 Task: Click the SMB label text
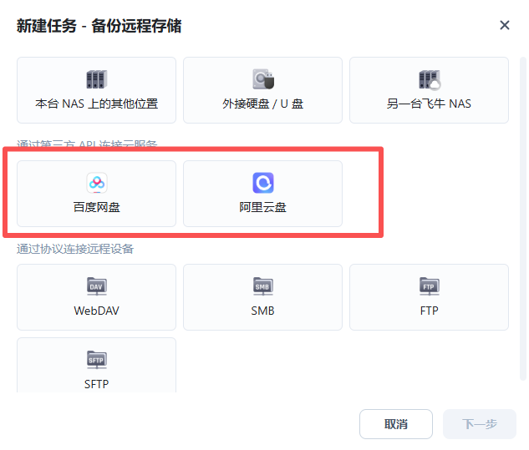(262, 311)
